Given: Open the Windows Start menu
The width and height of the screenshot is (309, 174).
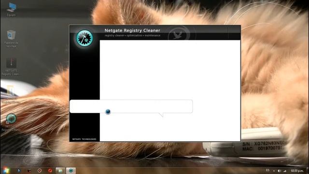Looking at the screenshot, I should 6,170.
